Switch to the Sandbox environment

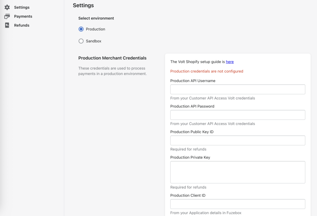81,41
